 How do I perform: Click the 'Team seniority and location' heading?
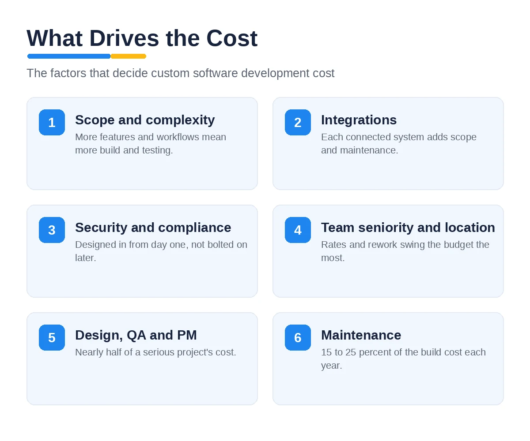pyautogui.click(x=408, y=228)
